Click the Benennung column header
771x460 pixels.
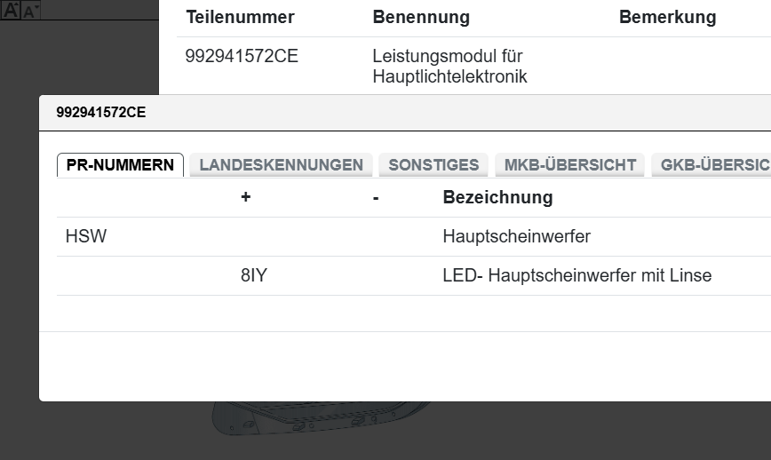point(421,18)
